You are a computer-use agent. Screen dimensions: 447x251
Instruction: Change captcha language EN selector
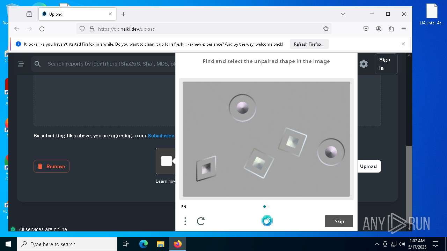(x=184, y=207)
